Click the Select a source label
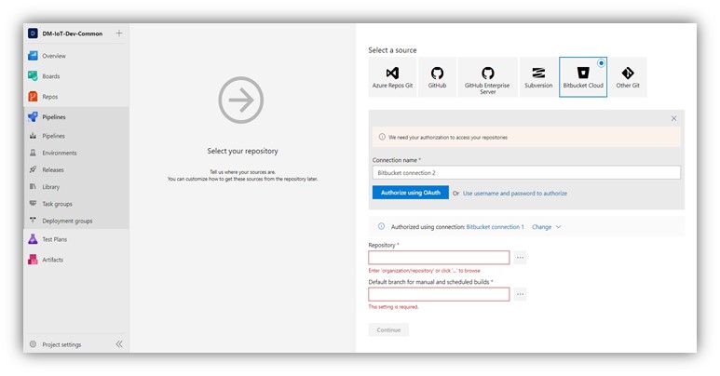This screenshot has width=720, height=376. [x=392, y=50]
